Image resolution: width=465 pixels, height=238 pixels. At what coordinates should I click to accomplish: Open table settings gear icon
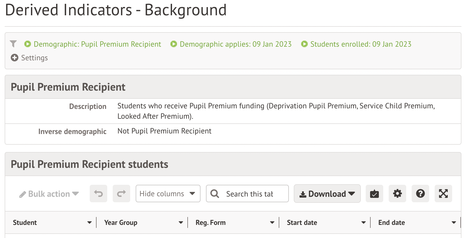(397, 194)
